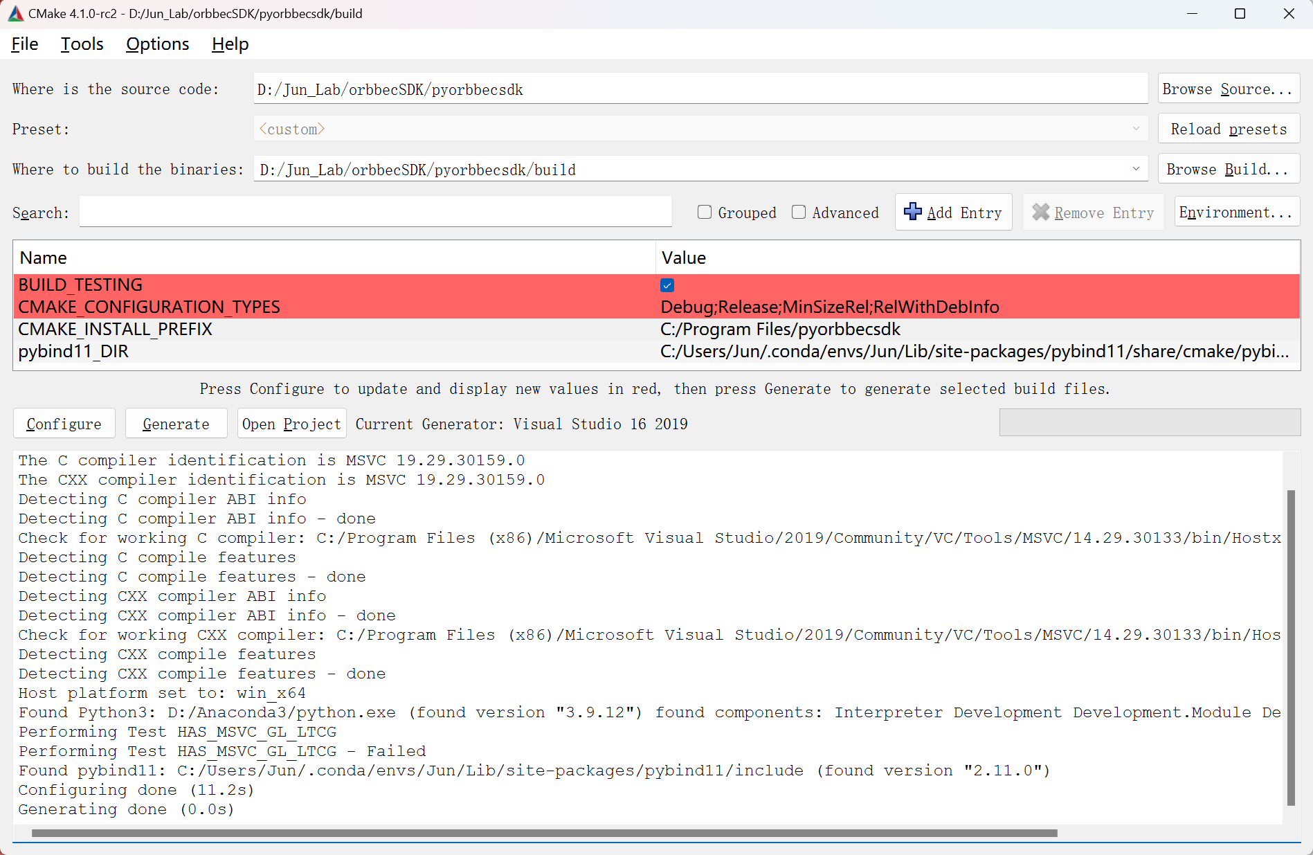Select the CMAKE_INSTALL_PREFIX row

[116, 329]
